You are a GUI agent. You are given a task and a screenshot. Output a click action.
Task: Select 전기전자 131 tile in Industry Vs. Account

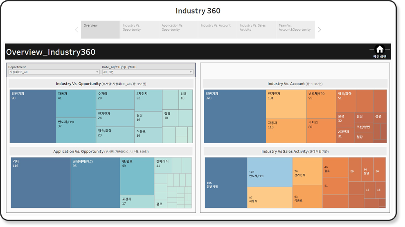click(x=286, y=104)
